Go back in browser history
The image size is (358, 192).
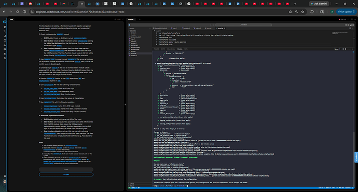[x=4, y=11]
